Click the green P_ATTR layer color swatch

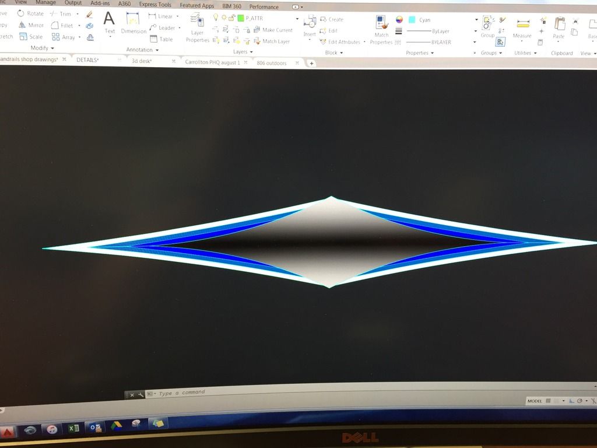tap(240, 18)
